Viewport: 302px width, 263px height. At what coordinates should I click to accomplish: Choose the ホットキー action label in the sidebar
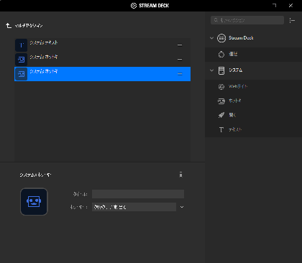pyautogui.click(x=235, y=101)
